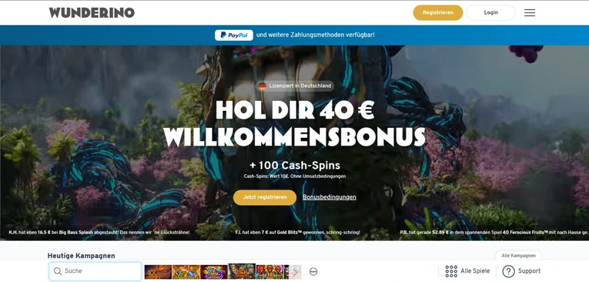Click the Big Bass Splash winner ticker
Viewport: 589px width, 282px height.
[99, 233]
